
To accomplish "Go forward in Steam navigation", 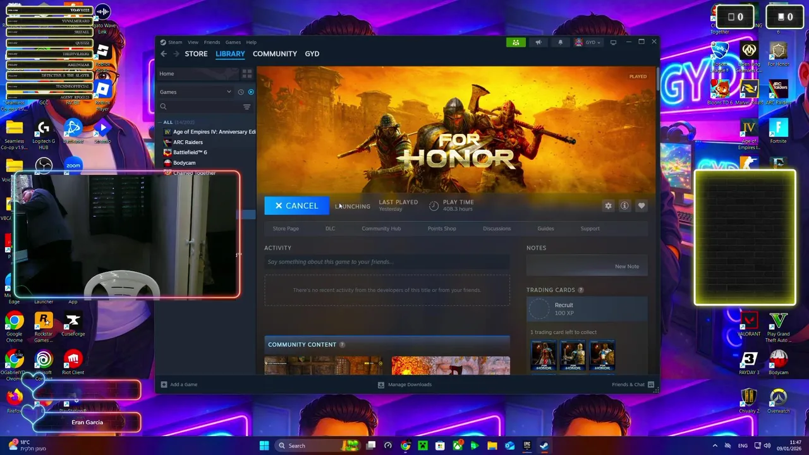I will tap(176, 54).
